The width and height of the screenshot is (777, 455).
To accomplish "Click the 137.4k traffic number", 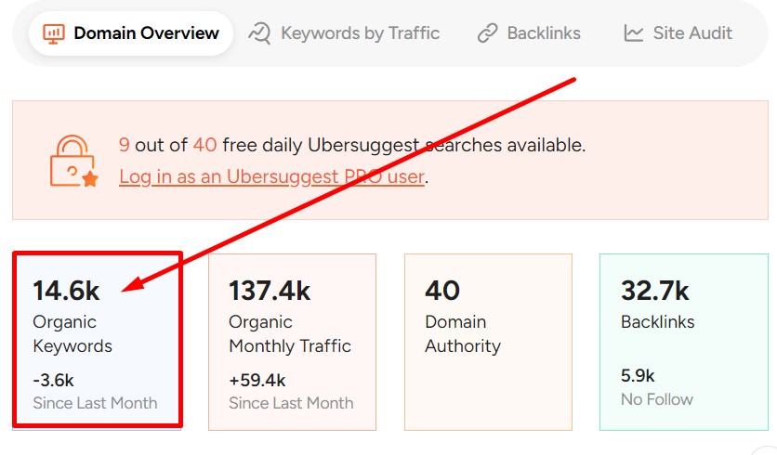I will (x=270, y=291).
